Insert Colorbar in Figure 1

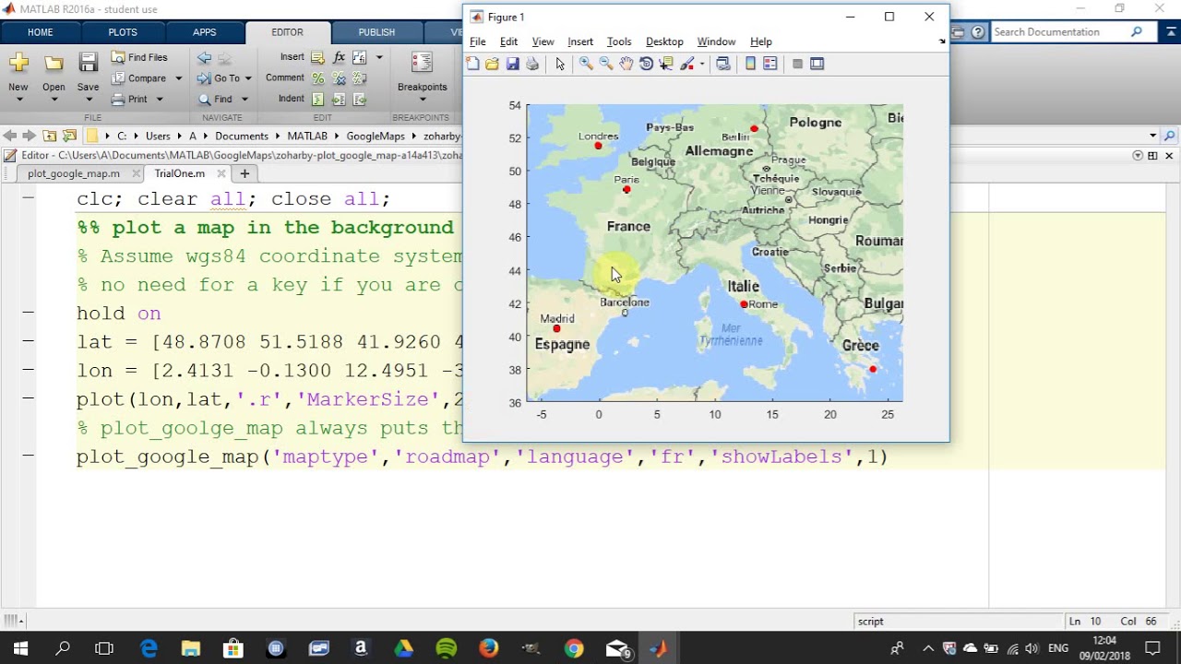click(751, 64)
